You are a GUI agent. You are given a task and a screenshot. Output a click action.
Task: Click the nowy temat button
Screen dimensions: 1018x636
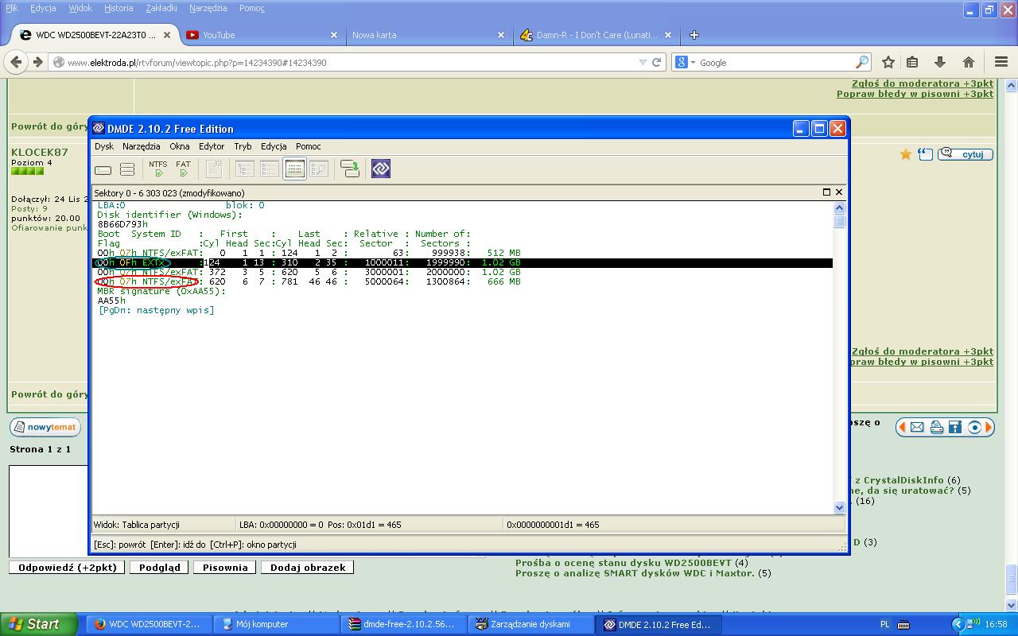(45, 427)
